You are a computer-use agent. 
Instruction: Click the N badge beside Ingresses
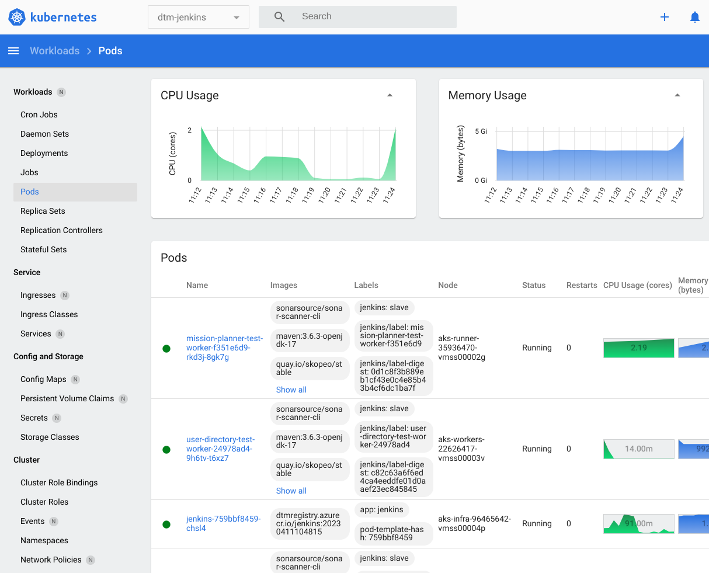click(x=65, y=296)
